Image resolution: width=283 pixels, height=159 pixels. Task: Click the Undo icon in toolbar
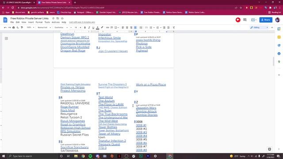click(x=5, y=27)
